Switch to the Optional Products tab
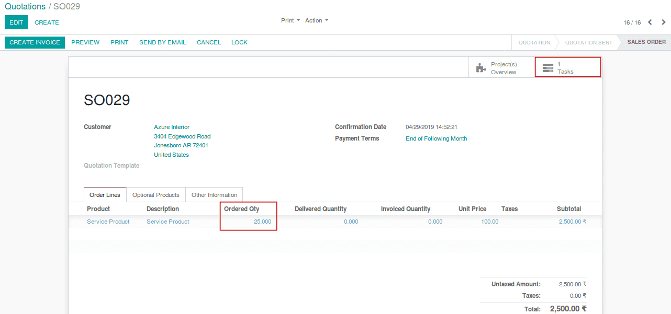This screenshot has height=314, width=671. (156, 195)
